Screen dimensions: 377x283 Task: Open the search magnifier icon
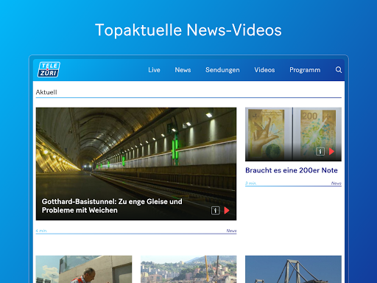339,70
